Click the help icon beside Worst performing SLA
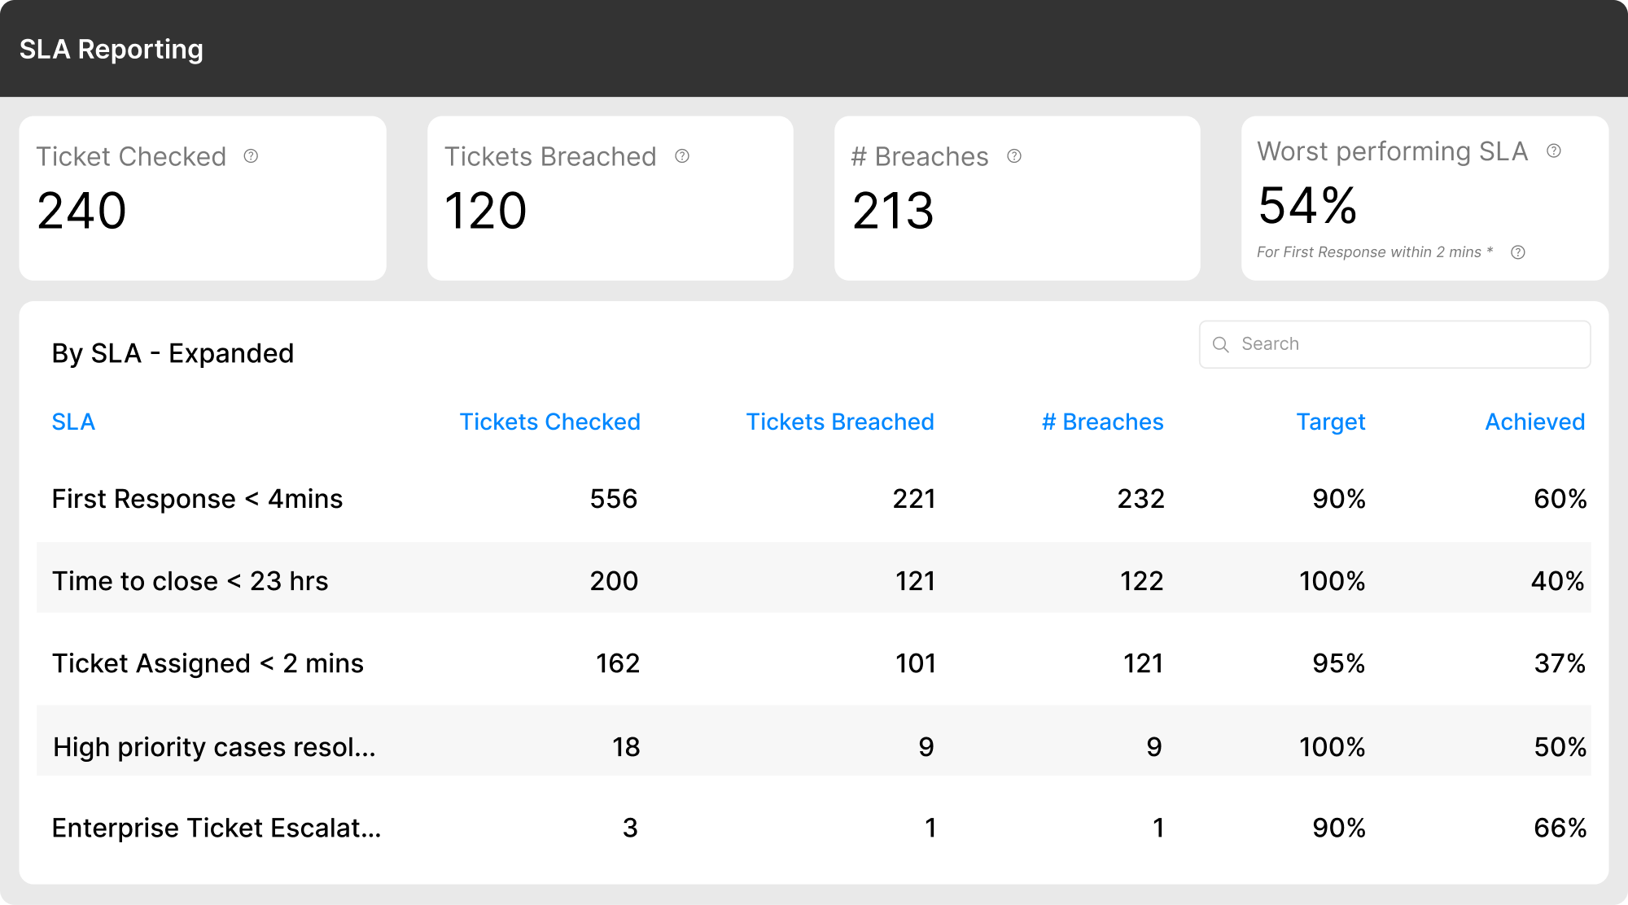The image size is (1628, 905). pyautogui.click(x=1556, y=151)
